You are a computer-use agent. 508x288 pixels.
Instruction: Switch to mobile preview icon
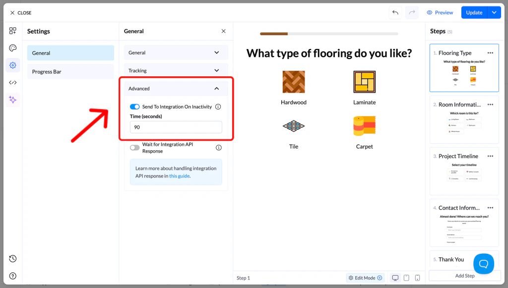click(x=417, y=278)
